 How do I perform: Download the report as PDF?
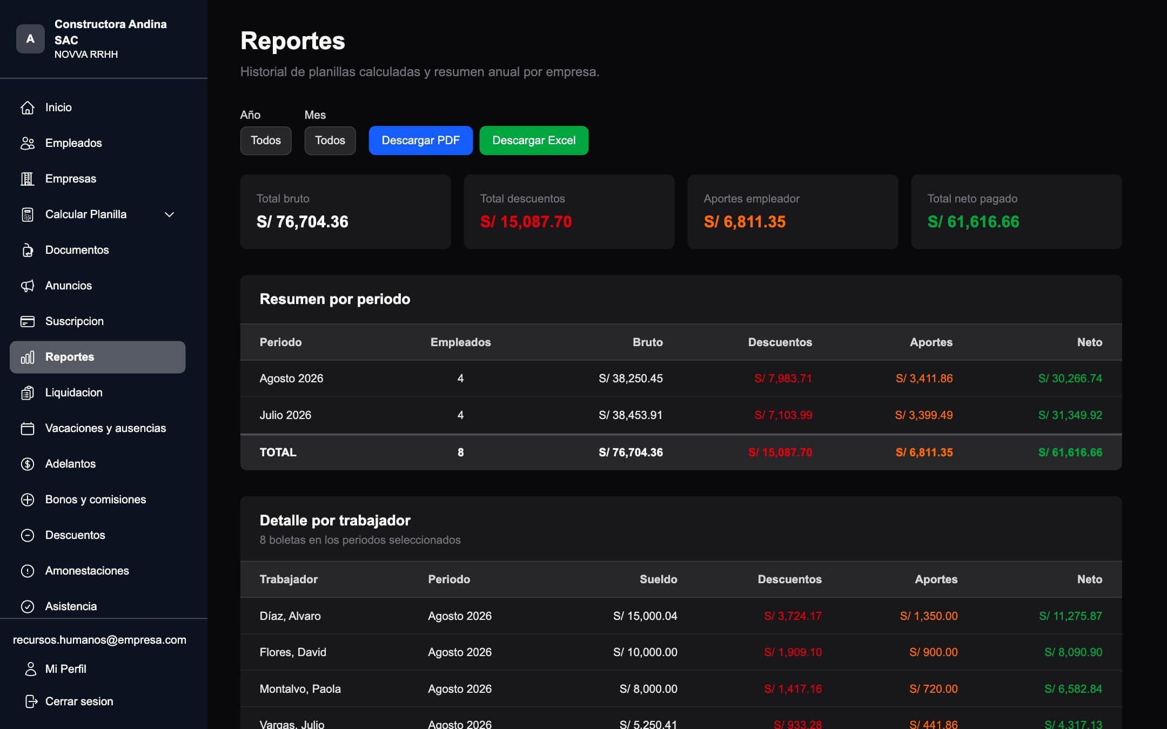click(x=421, y=140)
